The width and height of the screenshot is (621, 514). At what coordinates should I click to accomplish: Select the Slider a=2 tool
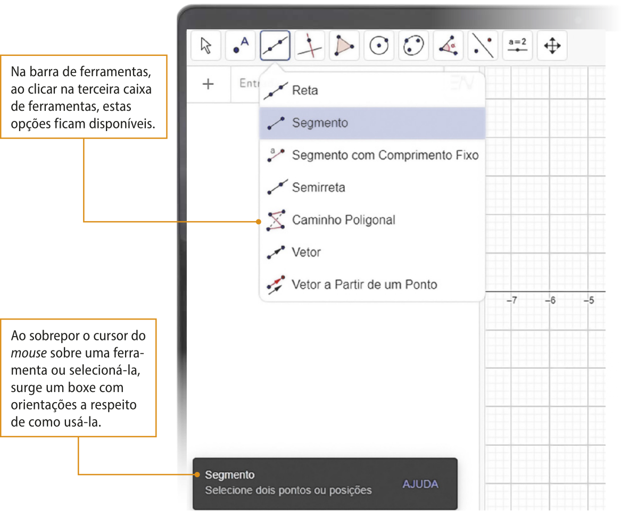tap(518, 46)
